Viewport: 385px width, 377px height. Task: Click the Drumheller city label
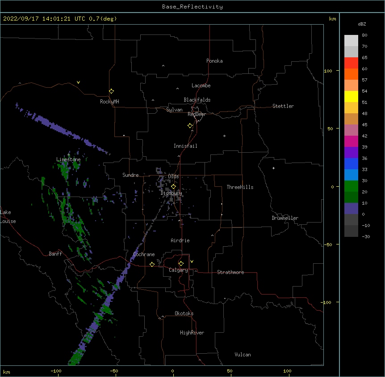pyautogui.click(x=285, y=218)
